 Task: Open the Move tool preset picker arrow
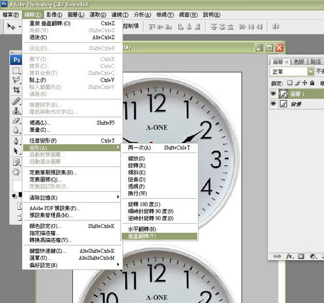20,26
